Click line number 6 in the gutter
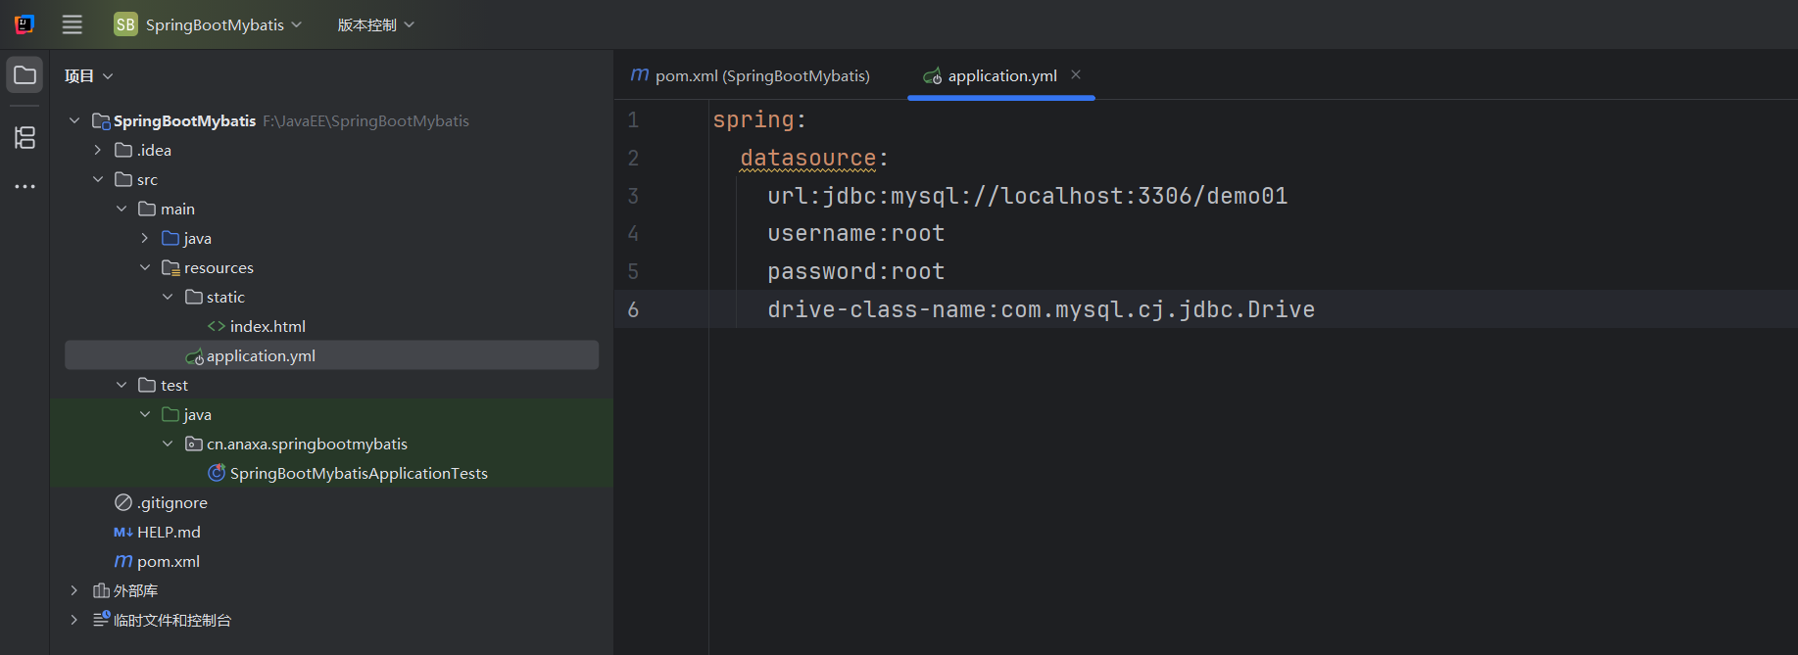The image size is (1798, 655). (x=633, y=310)
